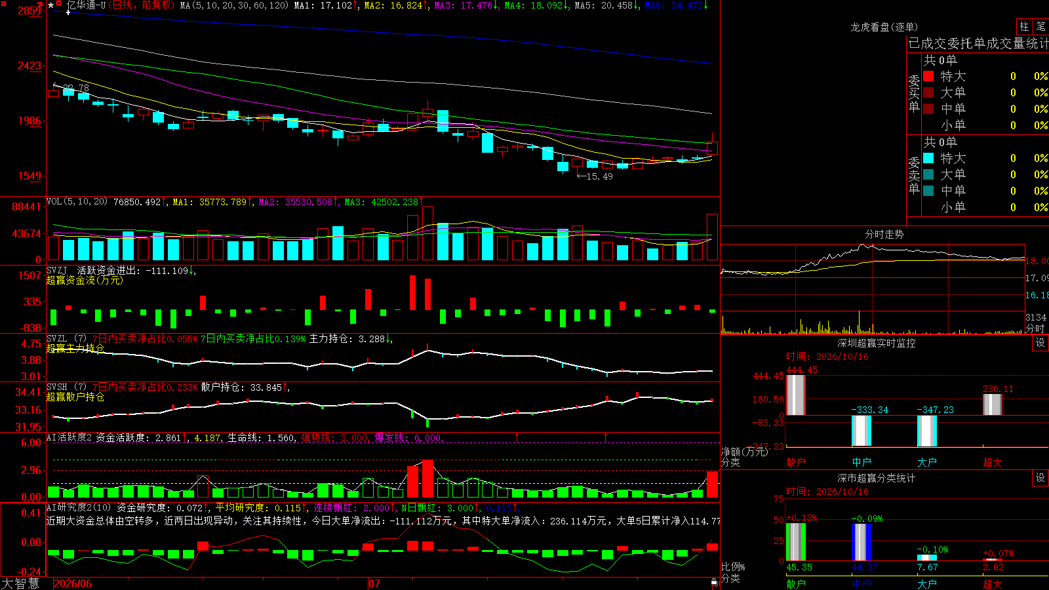Screen dimensions: 1049x590
Task: Click the last red candlestick on price chart
Action: point(712,147)
